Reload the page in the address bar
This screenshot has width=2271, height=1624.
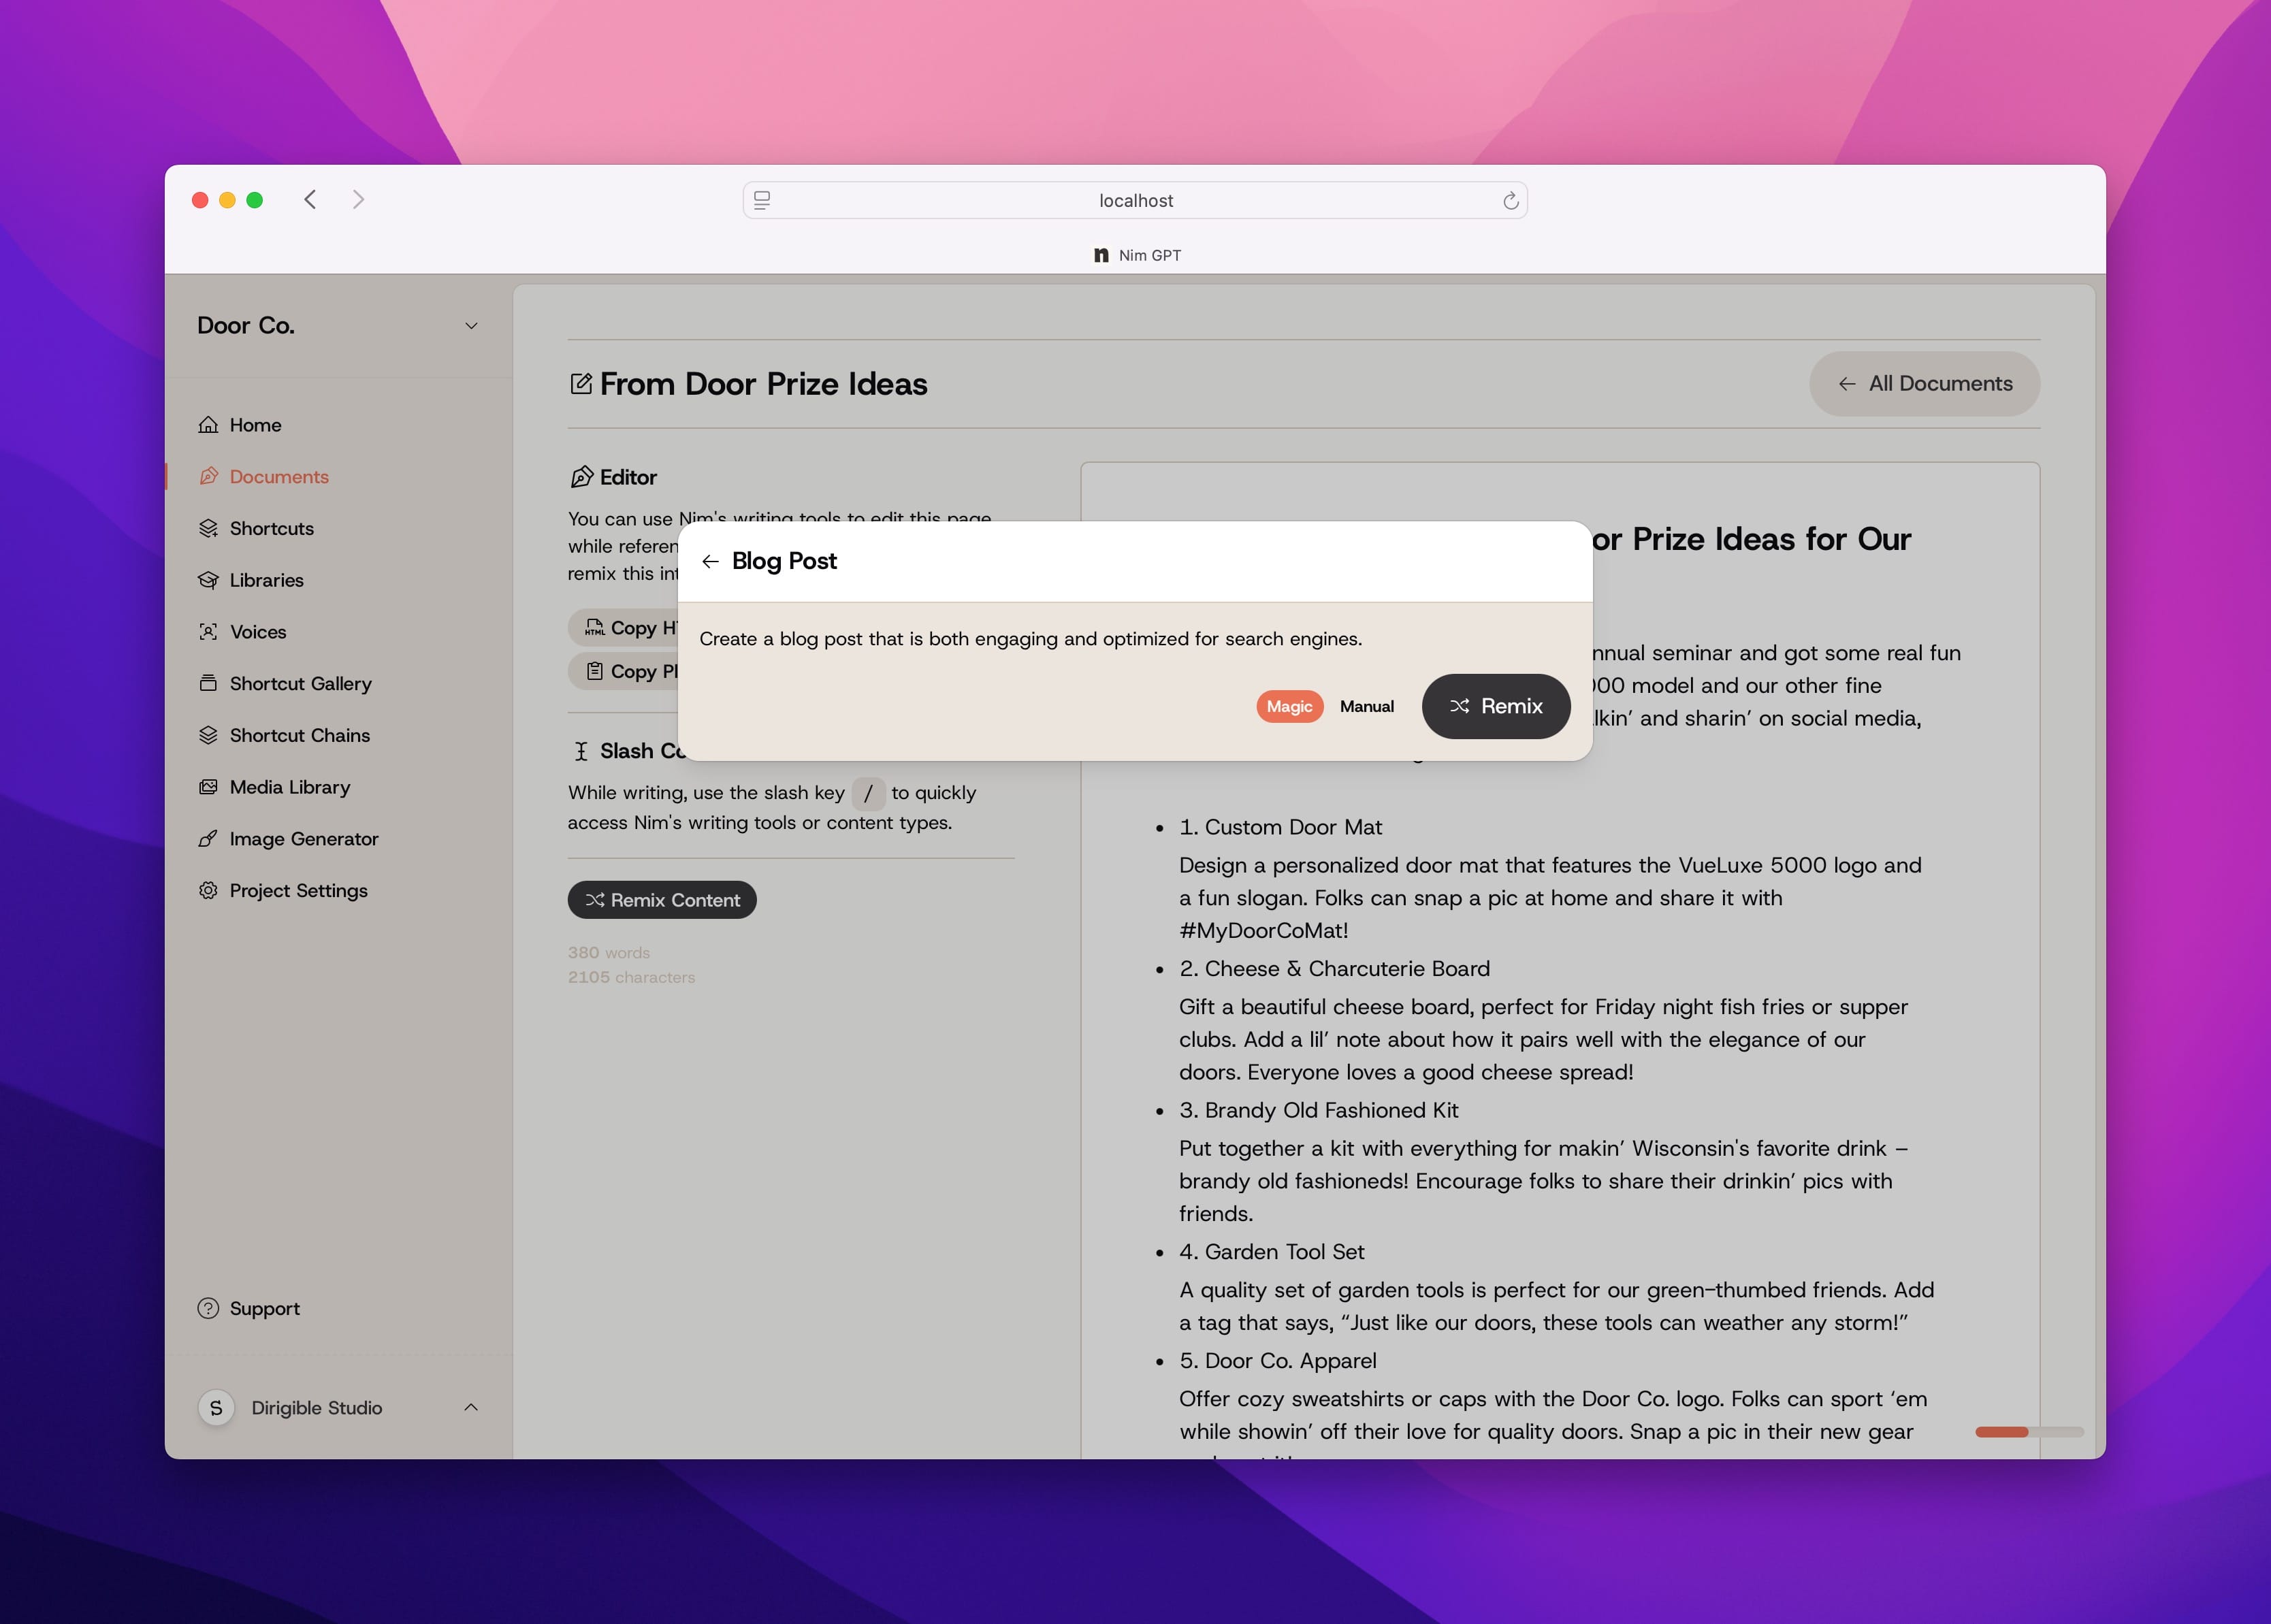click(1510, 201)
